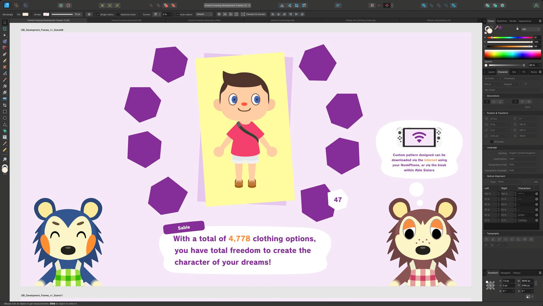Toggle the red snapping magnet button
543x306 pixels.
387,5
